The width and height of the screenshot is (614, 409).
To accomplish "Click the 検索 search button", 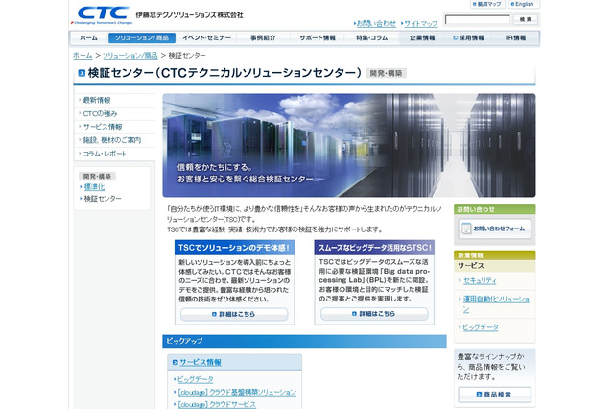I will (x=524, y=19).
